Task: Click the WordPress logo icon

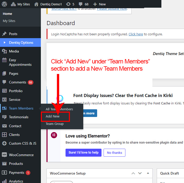Action: 5,4
